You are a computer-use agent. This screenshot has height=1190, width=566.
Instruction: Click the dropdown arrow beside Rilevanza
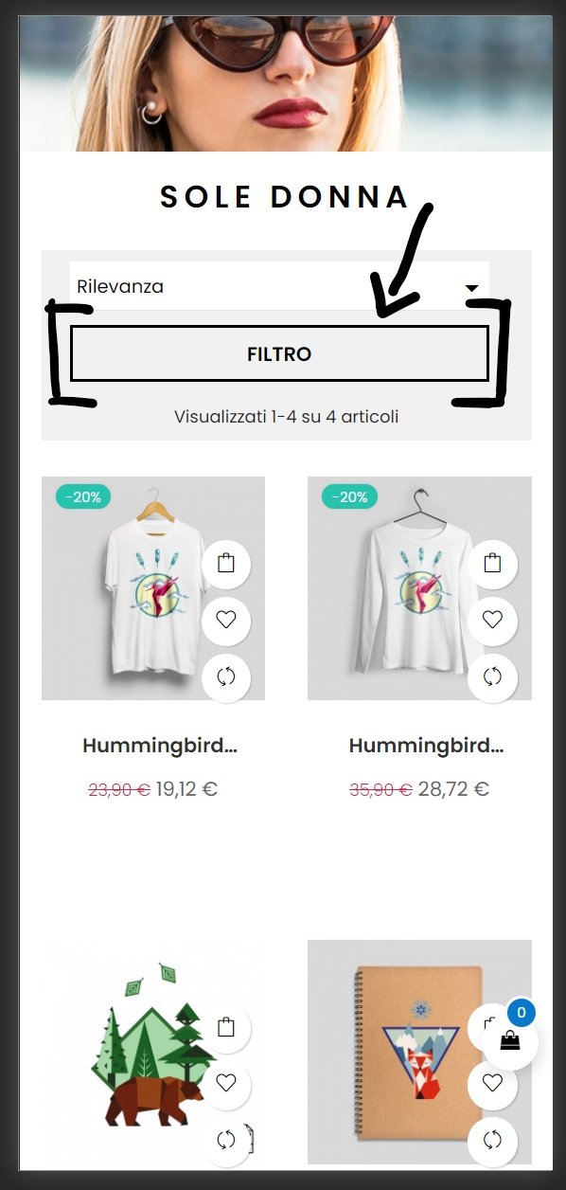[x=472, y=288]
